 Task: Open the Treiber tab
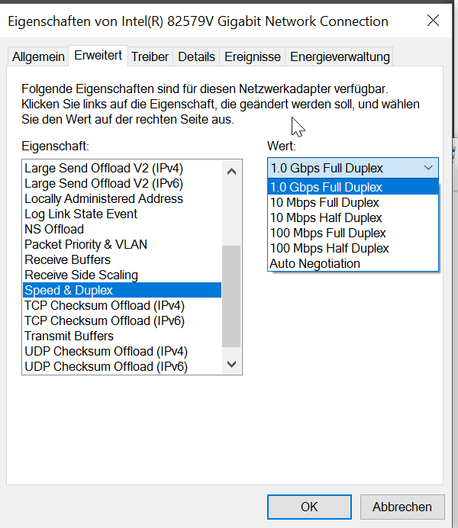click(150, 56)
